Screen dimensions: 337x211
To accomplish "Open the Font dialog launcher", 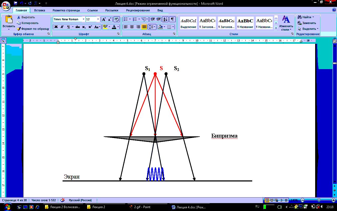I will pos(118,34).
